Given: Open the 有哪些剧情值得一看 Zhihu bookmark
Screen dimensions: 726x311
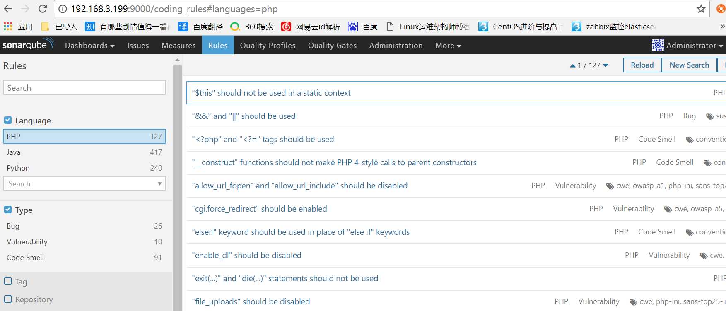Looking at the screenshot, I should point(128,27).
